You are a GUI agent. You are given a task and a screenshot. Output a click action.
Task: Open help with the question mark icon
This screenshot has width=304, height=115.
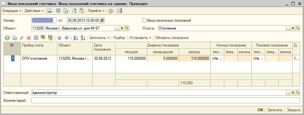[x=110, y=11]
